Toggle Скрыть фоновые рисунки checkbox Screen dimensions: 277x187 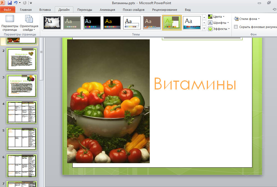(x=236, y=27)
